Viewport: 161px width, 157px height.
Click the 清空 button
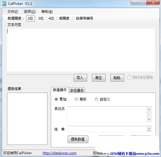pos(99,78)
